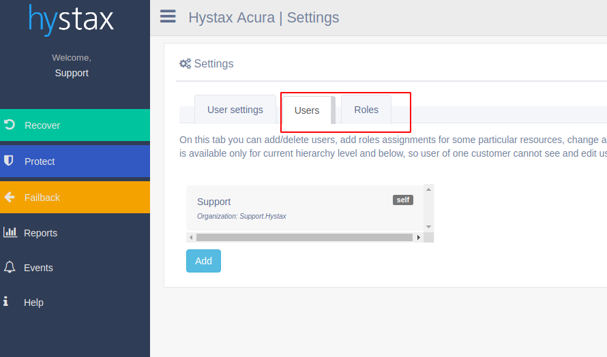The height and width of the screenshot is (357, 607).
Task: Click the user list scroll down arrow
Action: pyautogui.click(x=428, y=227)
